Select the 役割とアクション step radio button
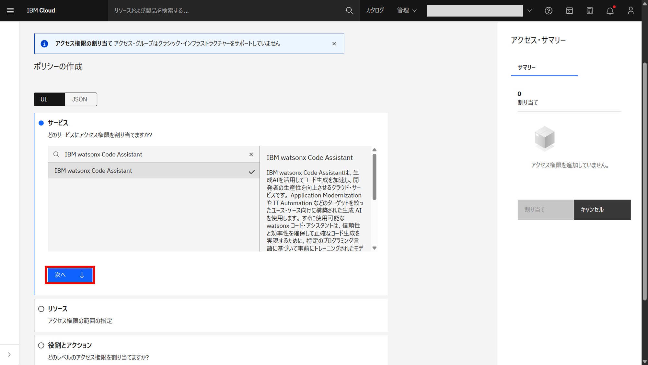The height and width of the screenshot is (365, 648). tap(41, 345)
